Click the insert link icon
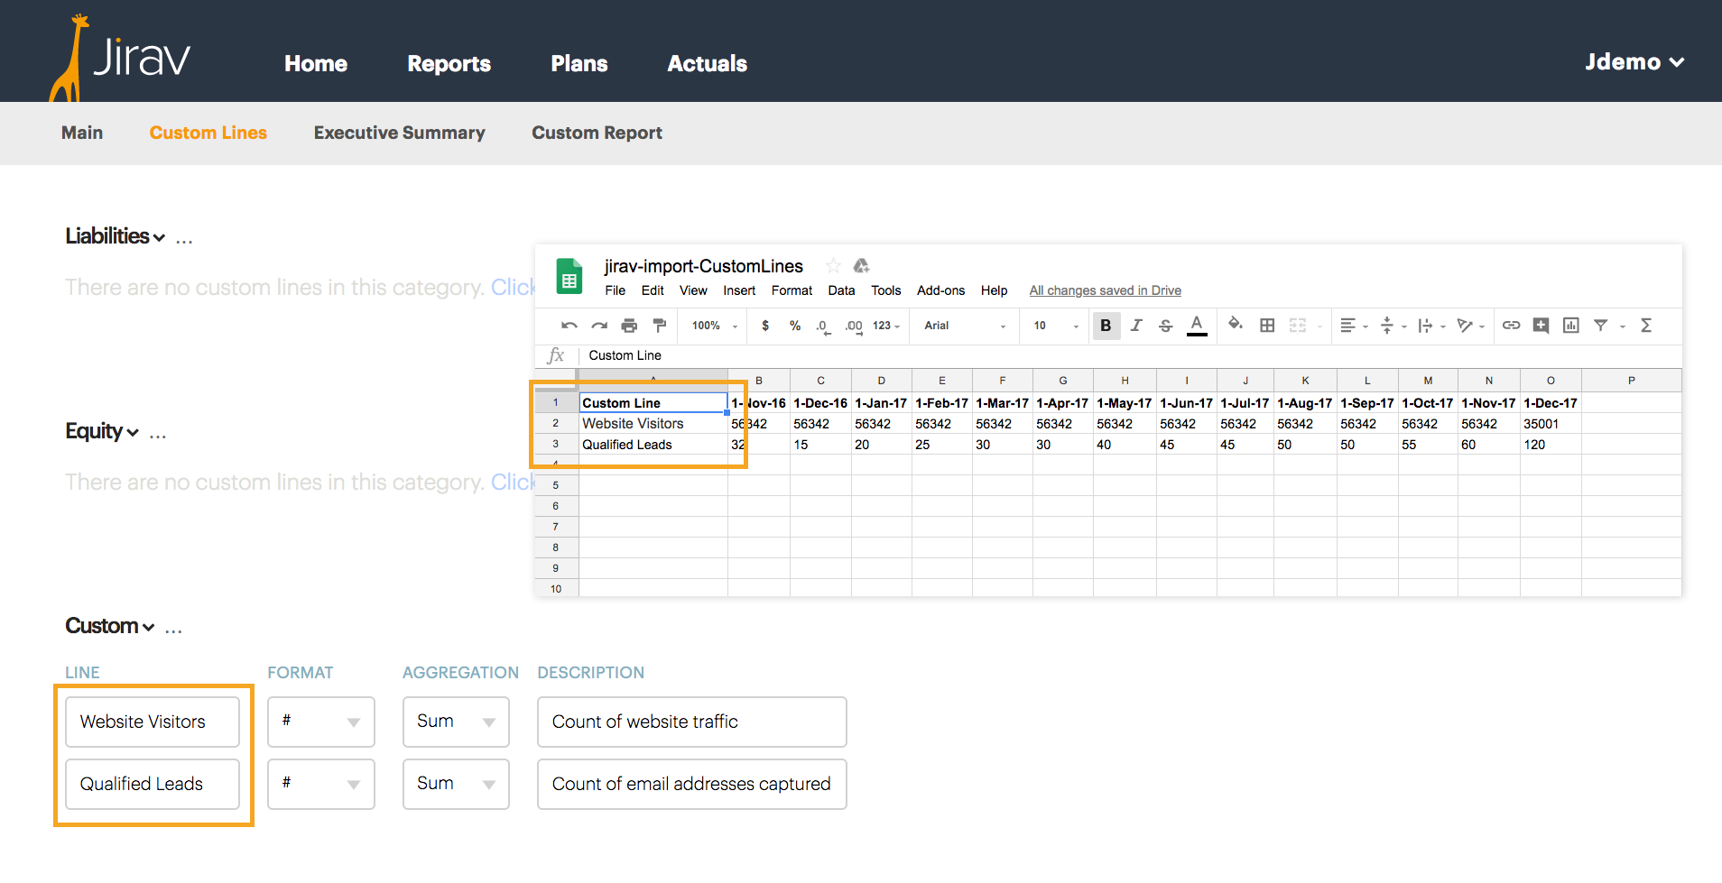Image resolution: width=1722 pixels, height=883 pixels. click(1511, 326)
